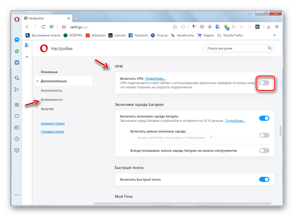Open a new tab with plus
Screen dimensions: 294x217
point(76,18)
